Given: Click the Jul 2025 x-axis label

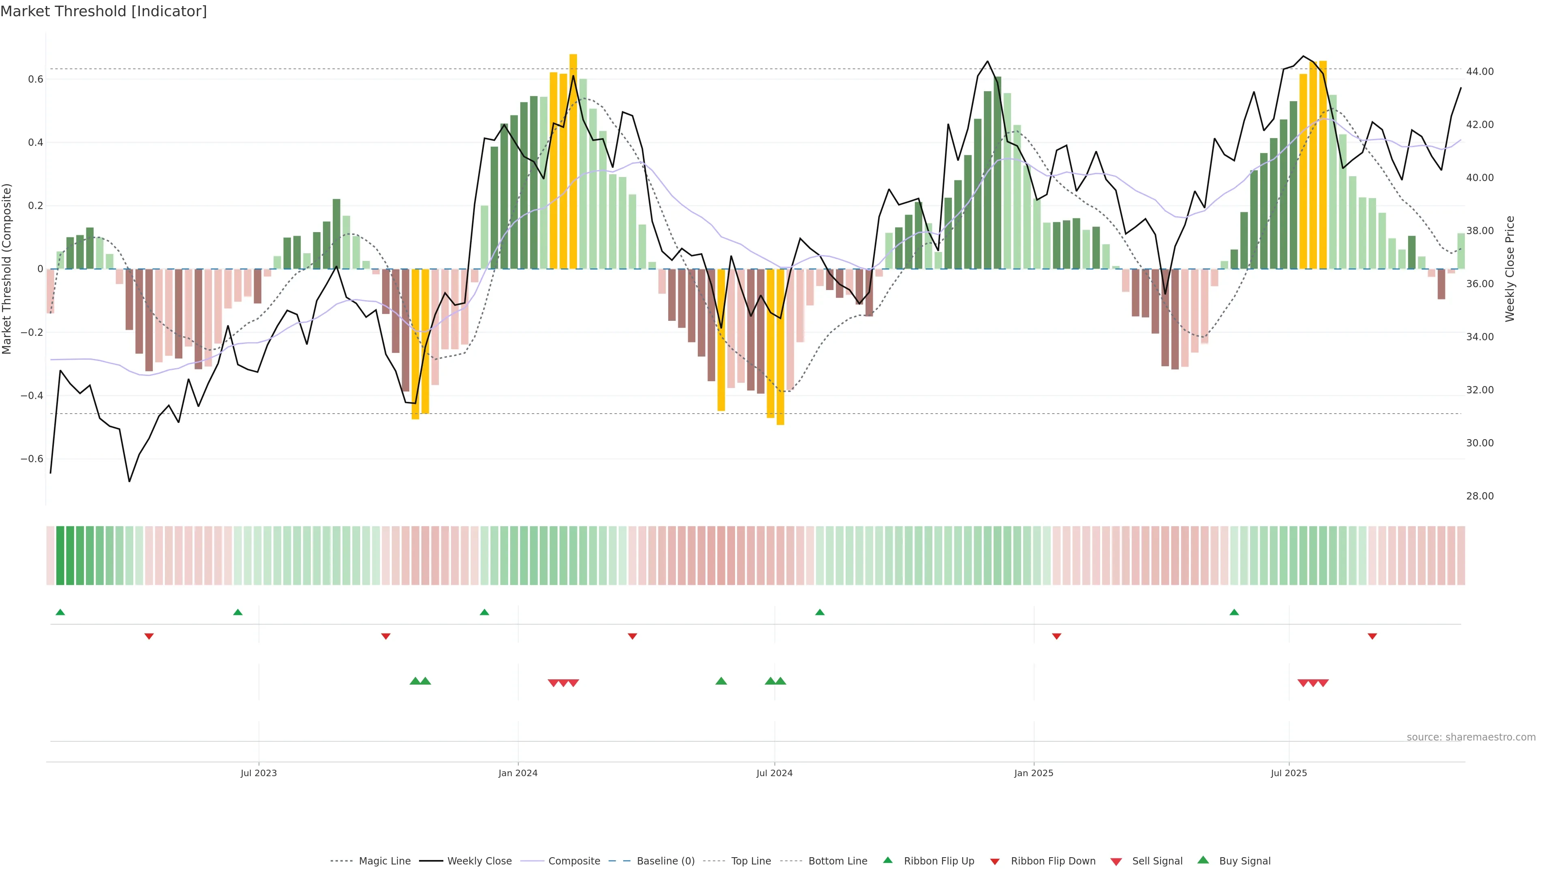Looking at the screenshot, I should click(x=1289, y=773).
